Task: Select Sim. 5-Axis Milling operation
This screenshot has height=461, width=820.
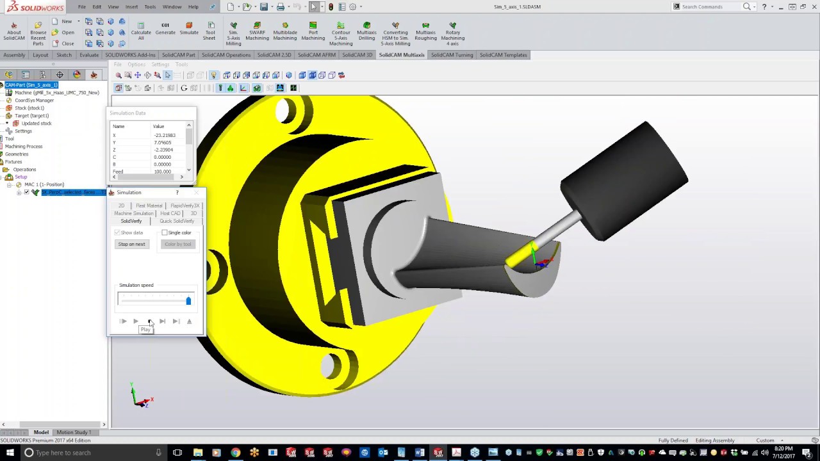Action: (x=233, y=34)
